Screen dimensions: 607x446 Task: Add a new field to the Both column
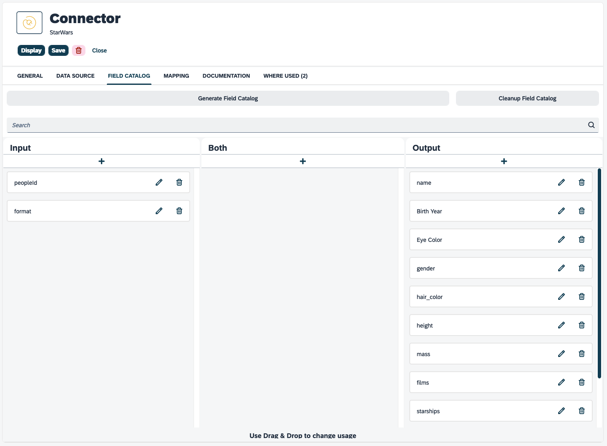(302, 161)
